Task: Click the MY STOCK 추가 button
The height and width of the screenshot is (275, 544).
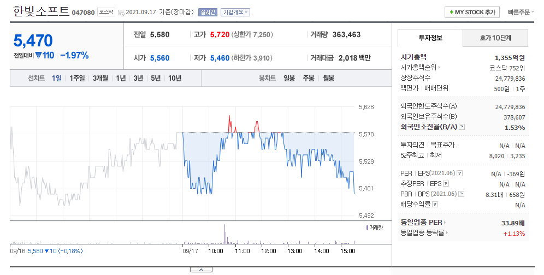Action: [x=472, y=12]
